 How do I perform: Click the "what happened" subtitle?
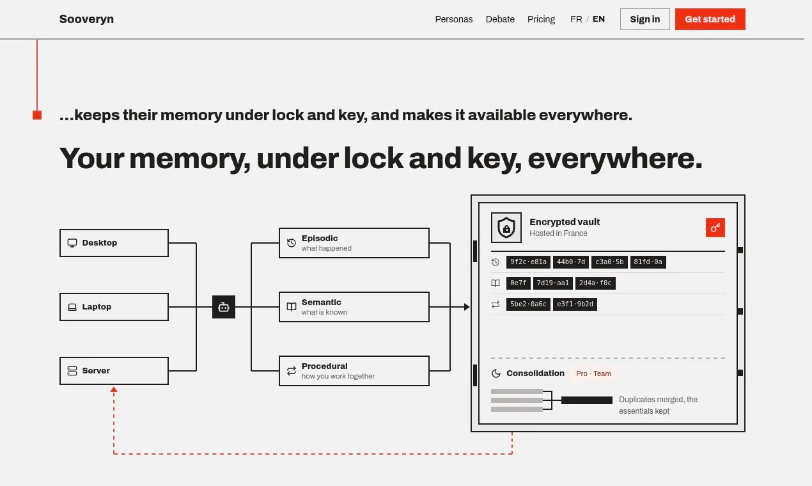point(327,248)
